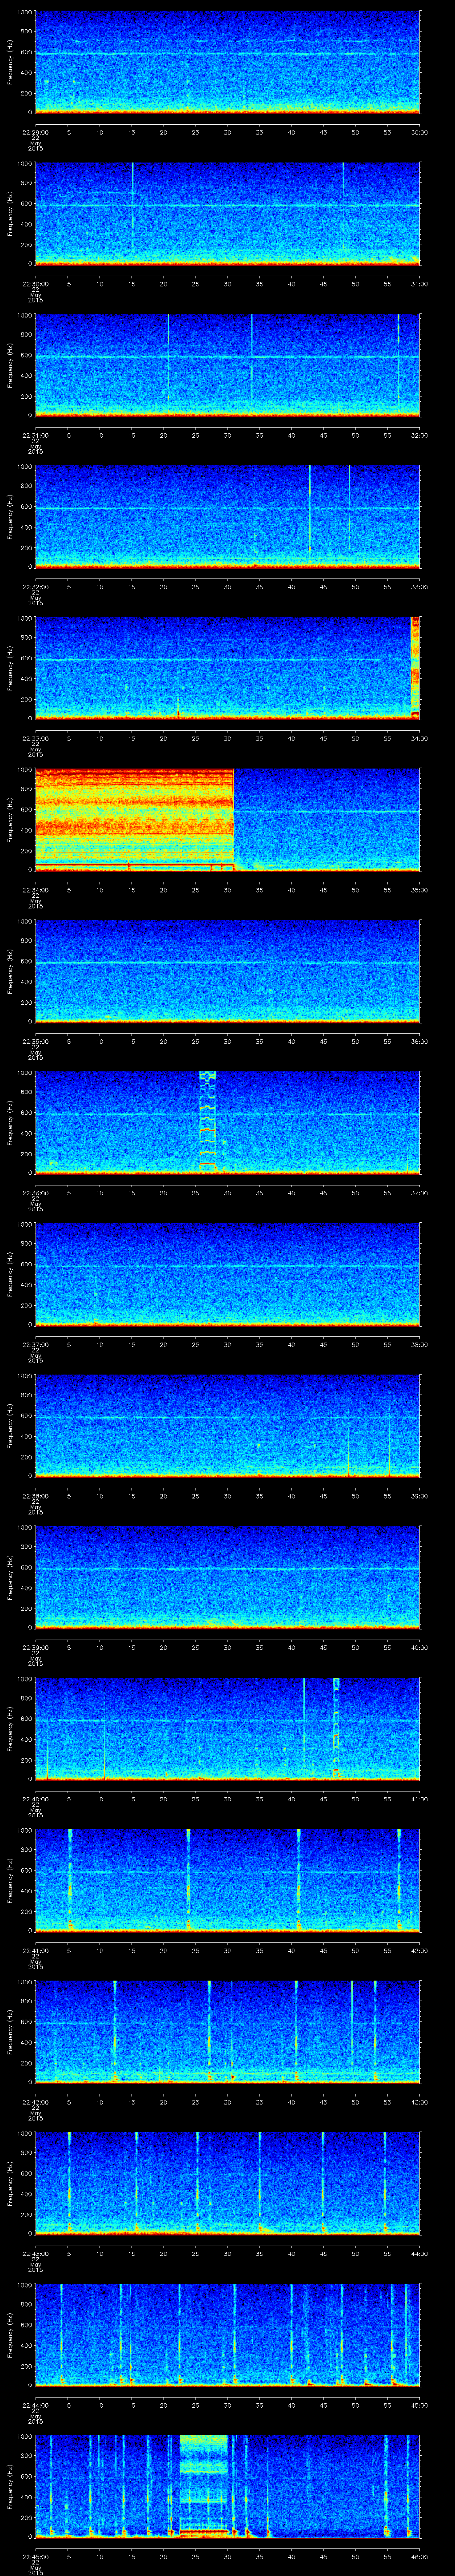Click the spectrogram panel for 22:39:00 minute
The width and height of the screenshot is (455, 2576).
pyautogui.click(x=227, y=1577)
